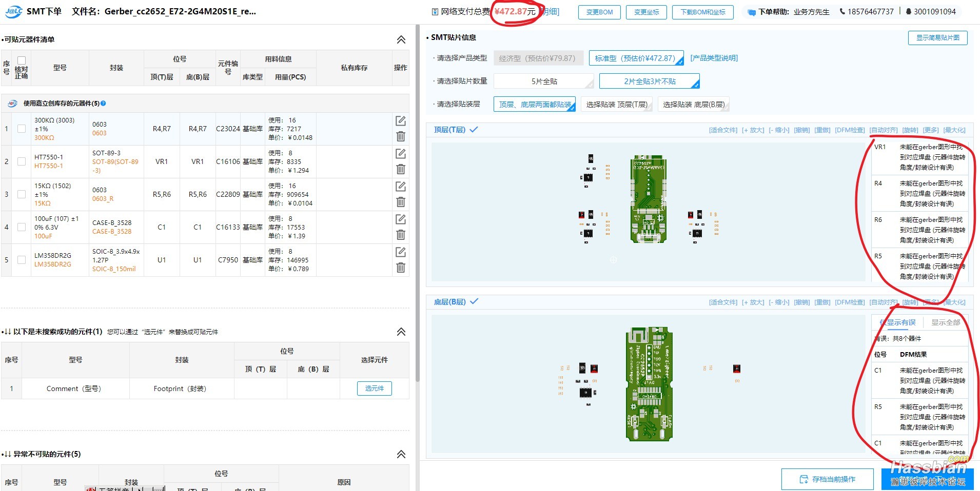The image size is (980, 491).
Task: Click 撤销 in top layer toolbar
Action: coord(802,130)
